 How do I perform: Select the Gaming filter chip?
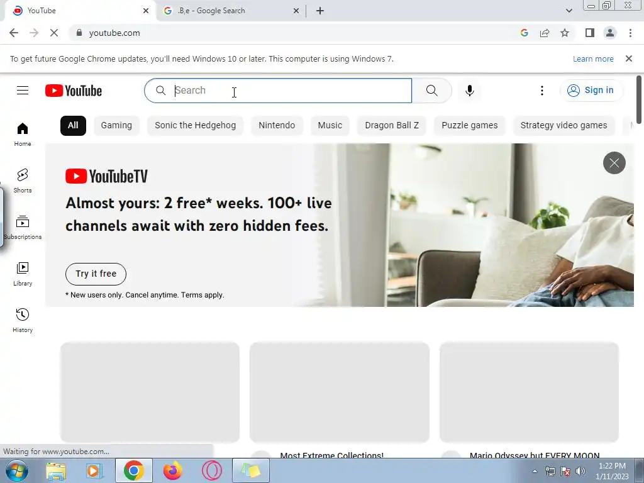[116, 125]
